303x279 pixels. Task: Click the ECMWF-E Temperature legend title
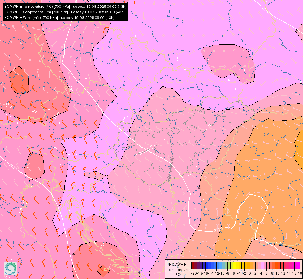point(178,267)
